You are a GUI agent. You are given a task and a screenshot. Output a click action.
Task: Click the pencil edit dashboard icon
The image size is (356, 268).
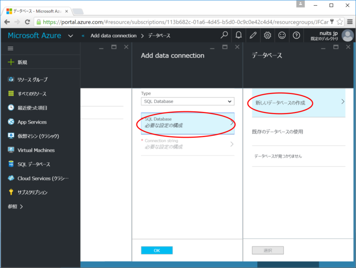(x=253, y=35)
